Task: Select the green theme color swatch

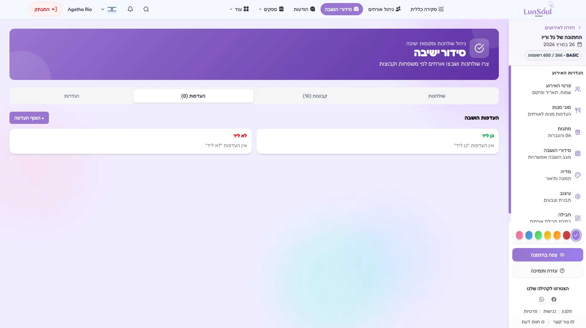Action: [538, 235]
